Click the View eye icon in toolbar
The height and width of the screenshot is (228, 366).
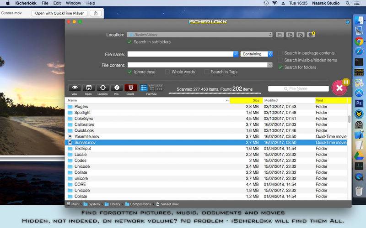75,88
